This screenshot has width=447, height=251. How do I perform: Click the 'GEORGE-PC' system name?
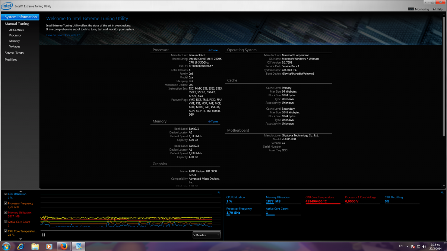[289, 70]
